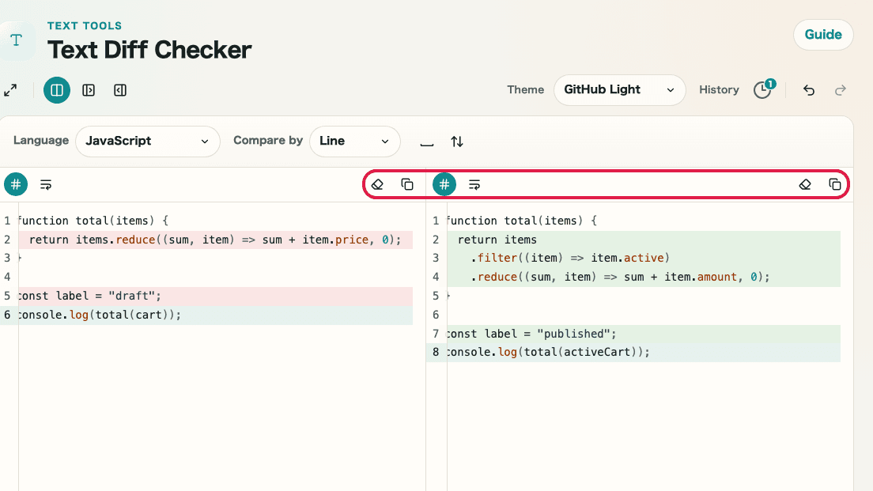Click the Theme label text

[x=525, y=89]
